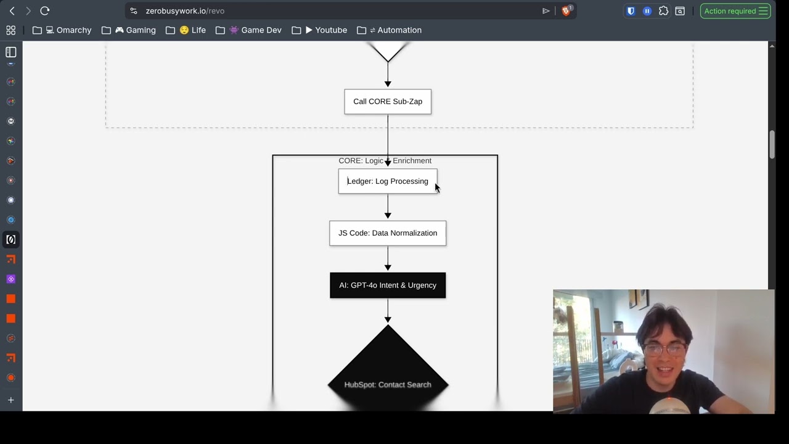The height and width of the screenshot is (444, 789).
Task: Open the Life bookmarks folder
Action: [x=186, y=30]
